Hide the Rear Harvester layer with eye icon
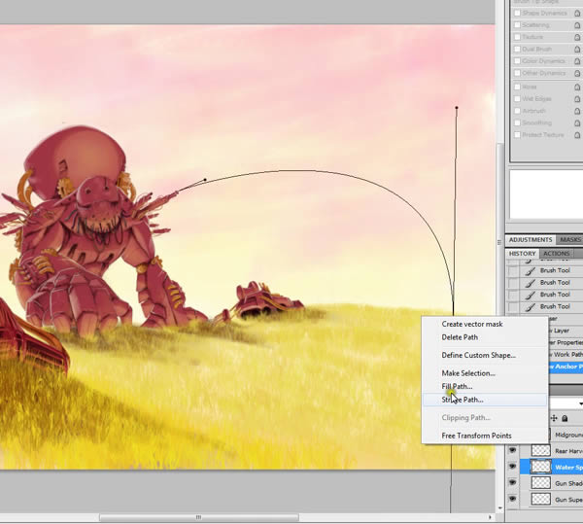This screenshot has height=524, width=583. pos(513,451)
